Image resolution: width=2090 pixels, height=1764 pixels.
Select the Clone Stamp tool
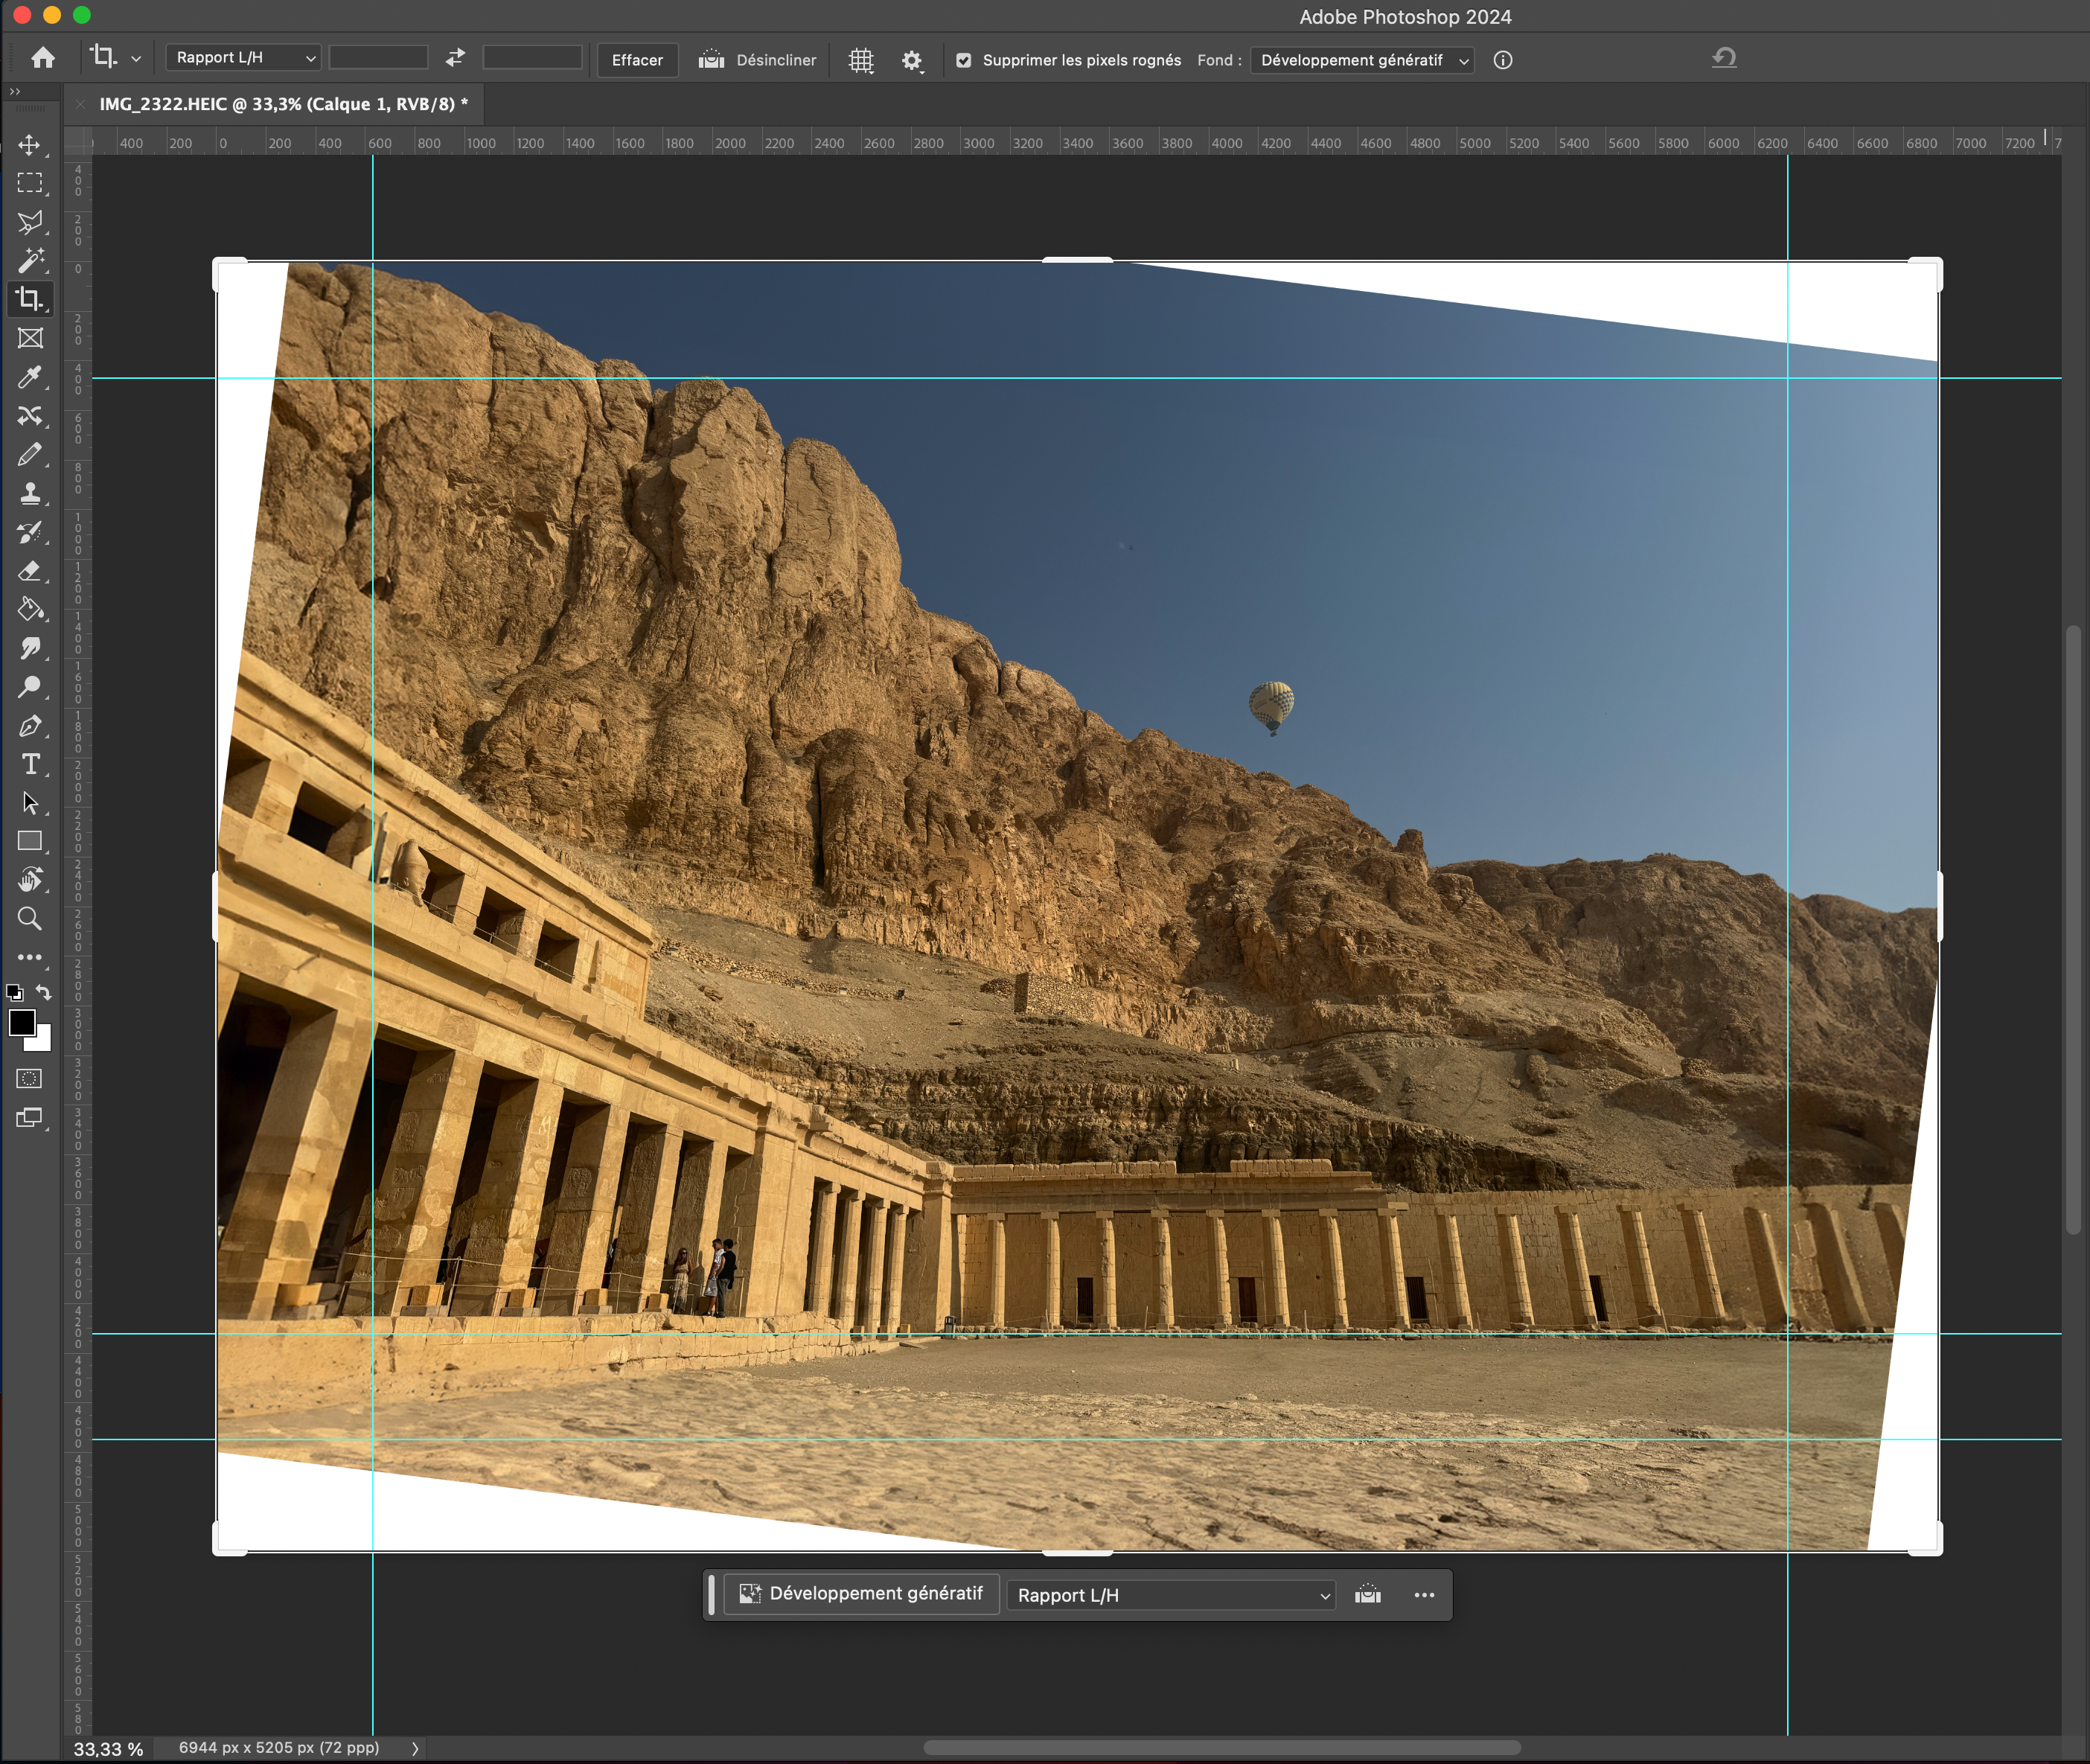pyautogui.click(x=30, y=493)
